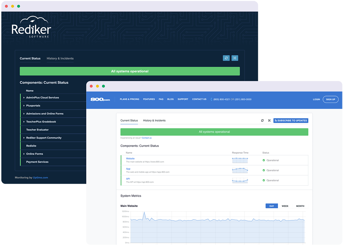Click fullscreen icon in Rediker status window

pos(235,58)
